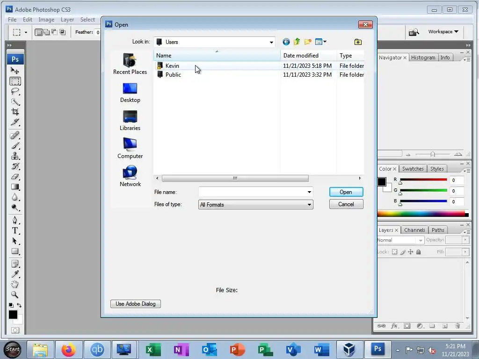
Task: Open the Edit menu
Action: [28, 20]
